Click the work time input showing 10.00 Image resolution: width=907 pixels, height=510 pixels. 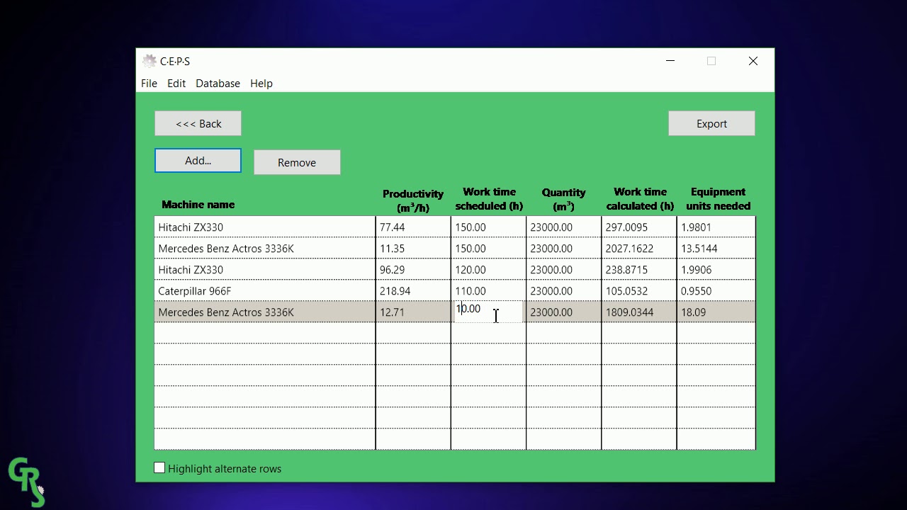488,312
